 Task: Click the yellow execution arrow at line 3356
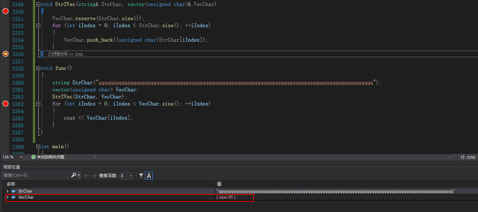[x=5, y=54]
